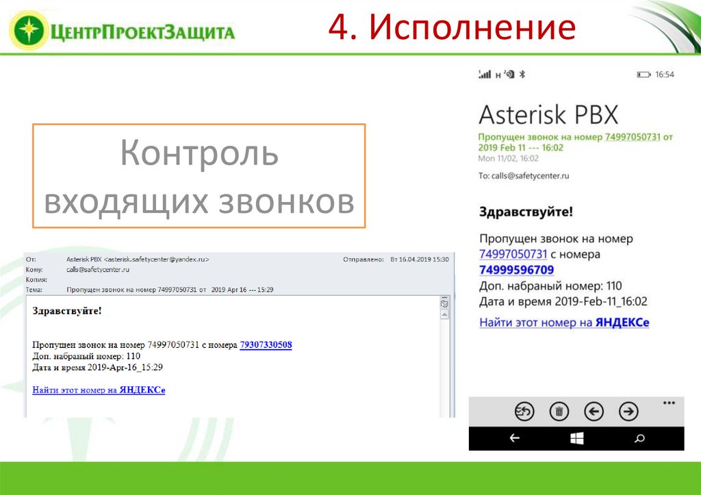Click desktop email Здравствуйте! greeting
Viewport: 701px width, 495px height.
pyautogui.click(x=67, y=311)
